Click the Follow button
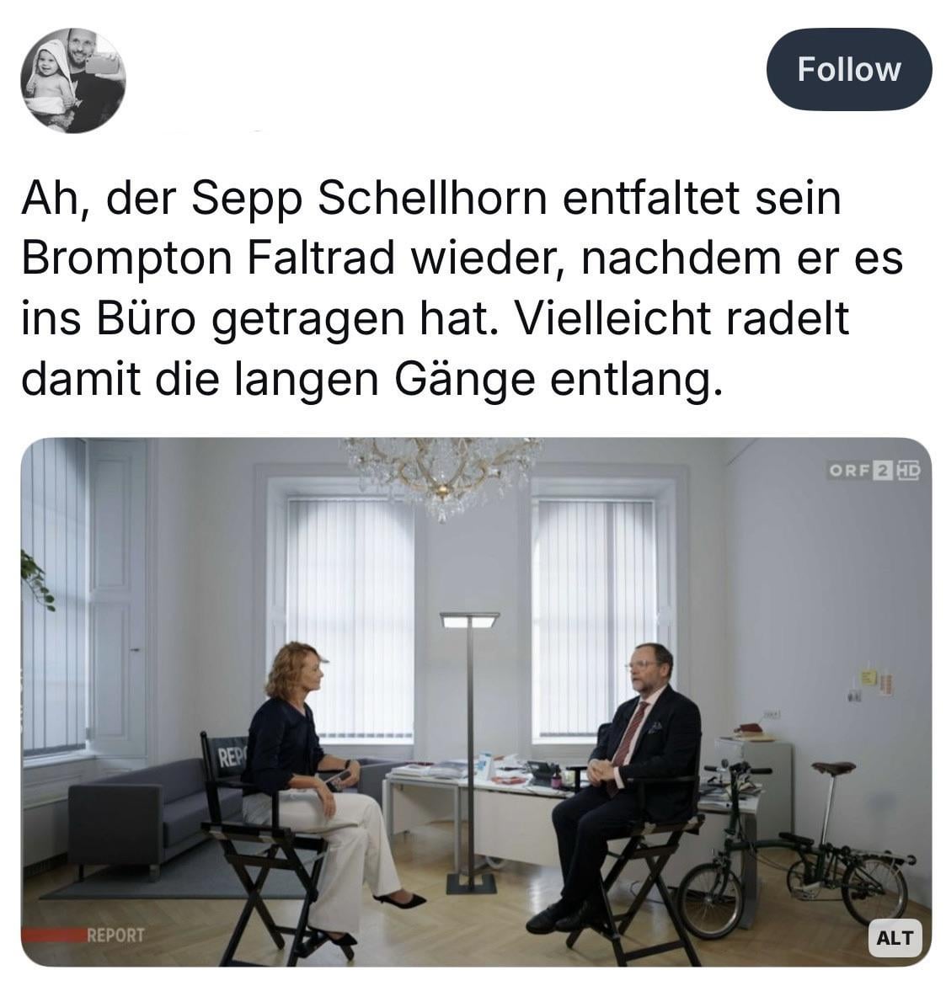The width and height of the screenshot is (946, 986). coord(848,69)
